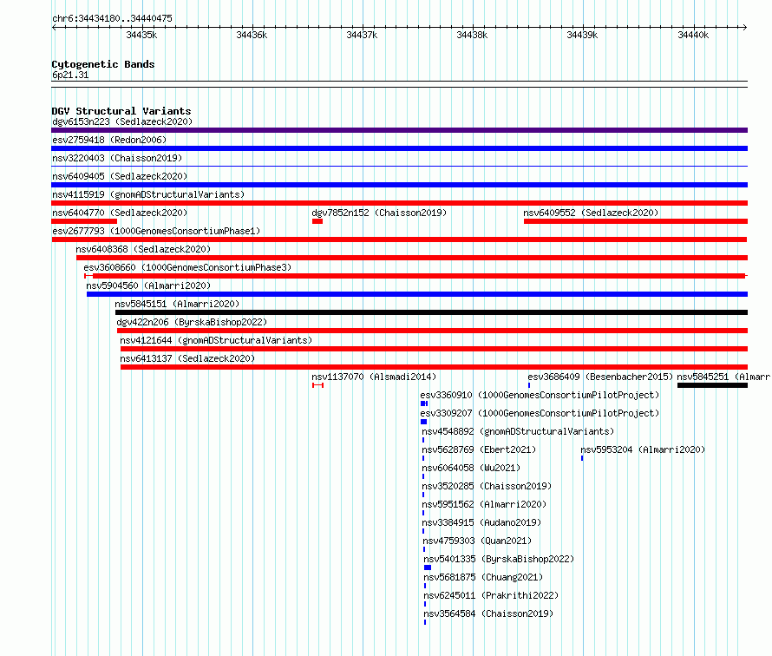Open the nsv6409405 (Sedlazeck2020) label
This screenshot has height=656, width=772.
click(120, 176)
